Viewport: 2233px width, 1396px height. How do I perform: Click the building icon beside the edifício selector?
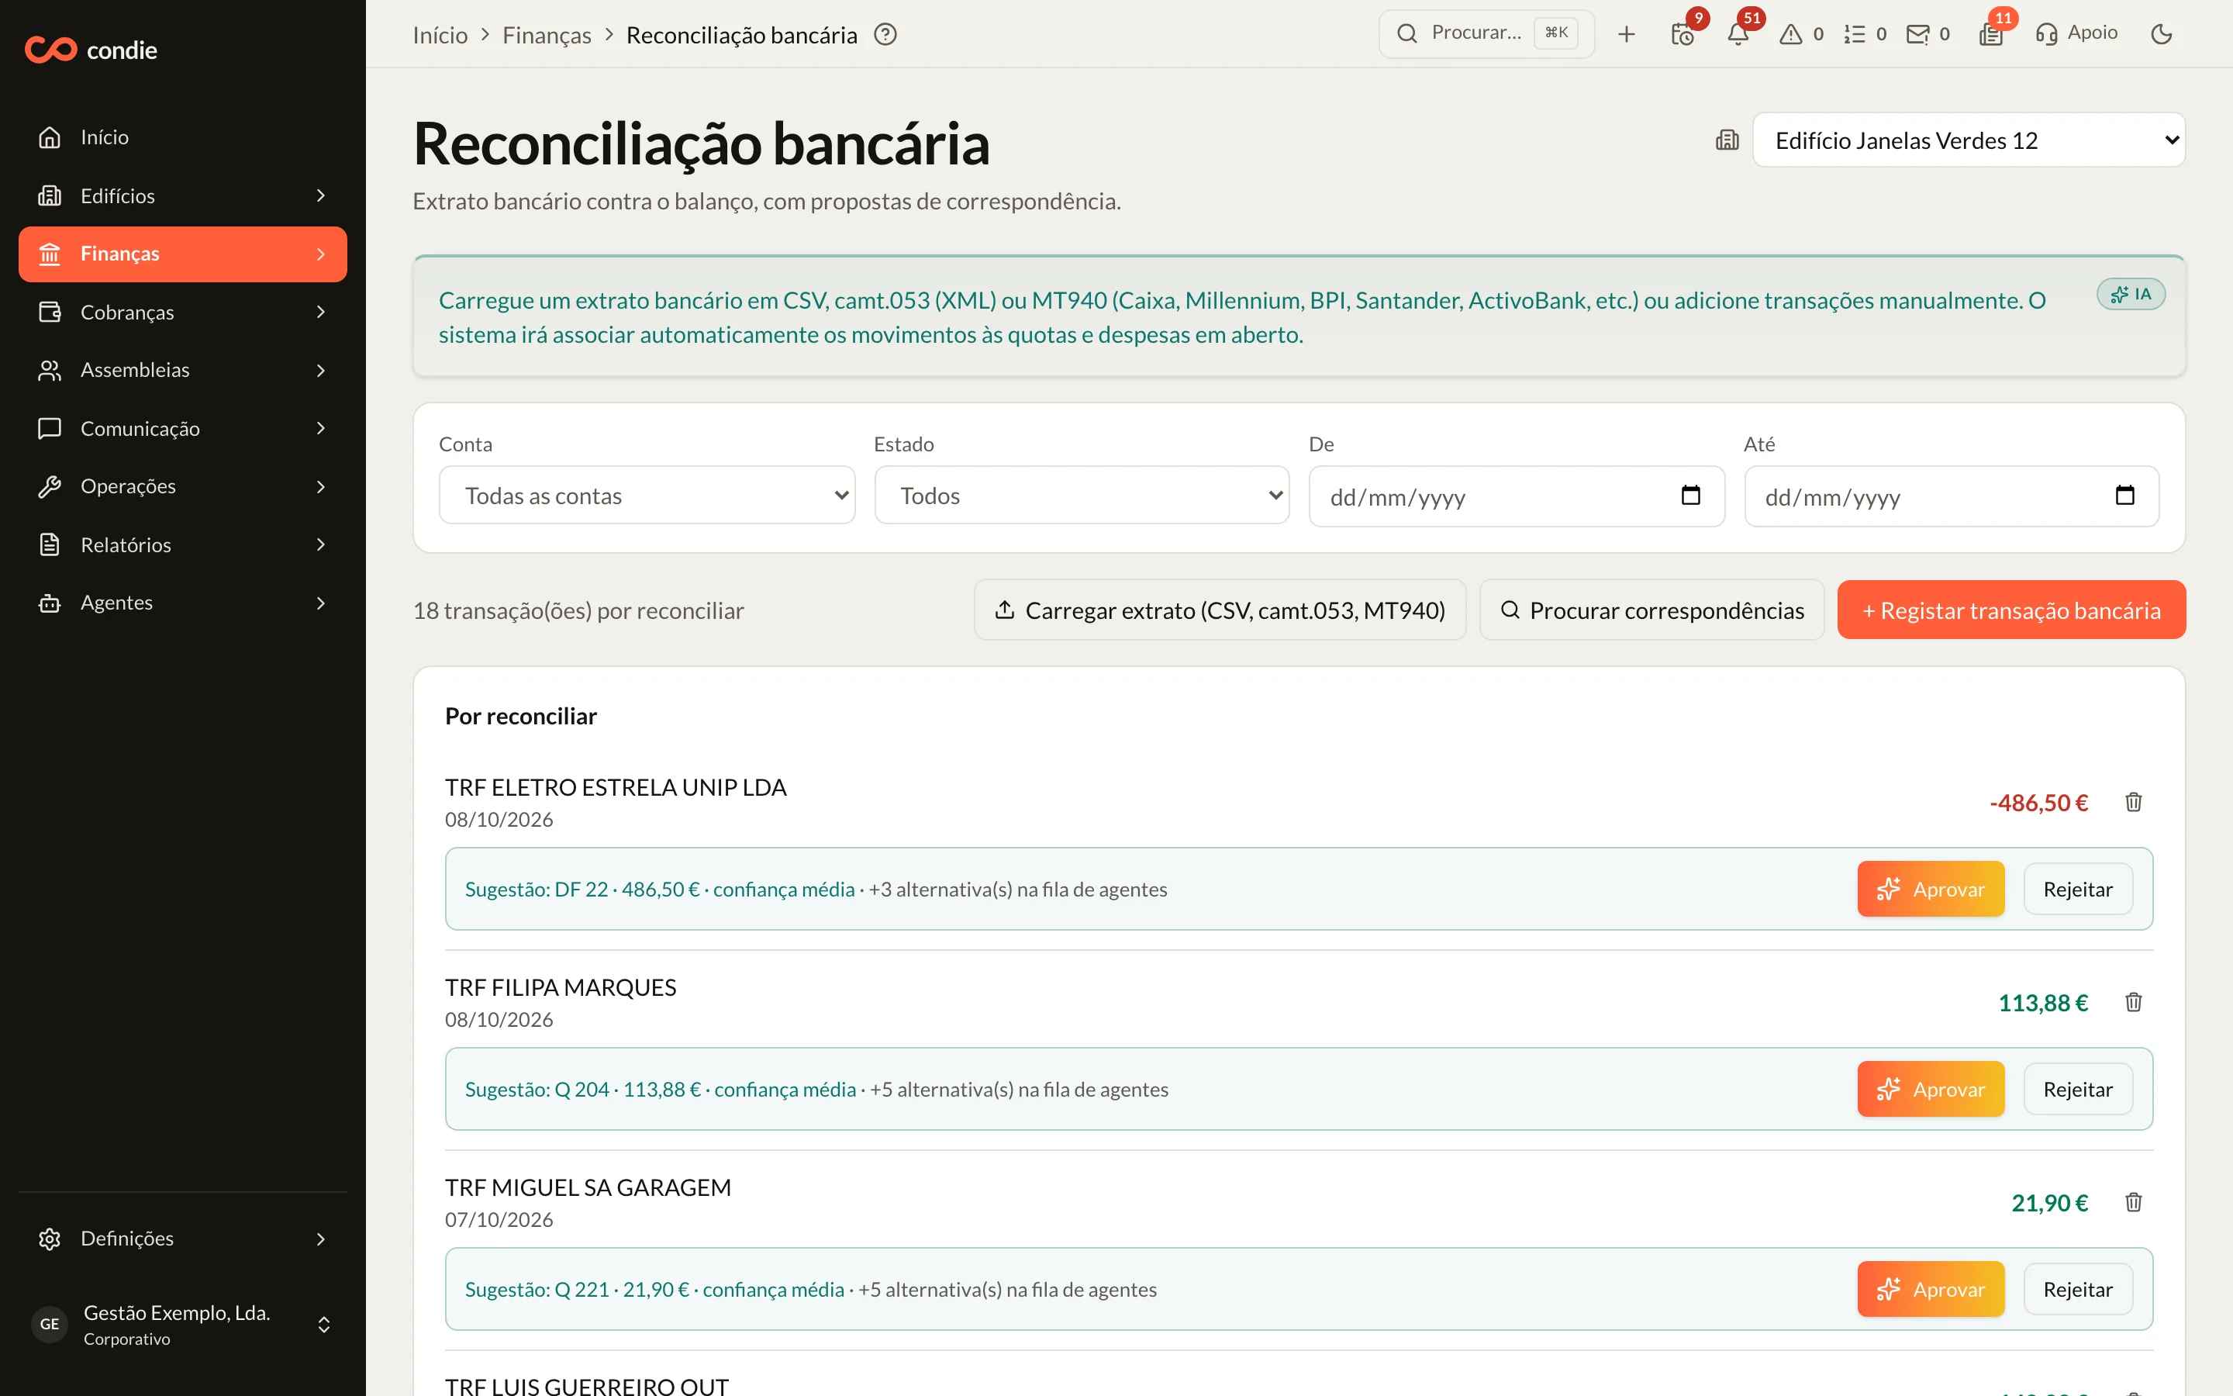click(x=1727, y=140)
